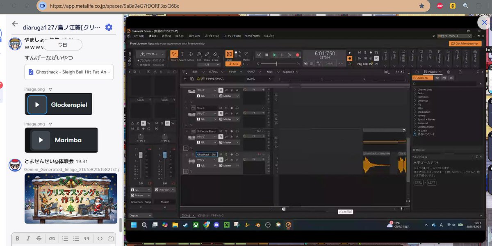Open the プロジェクト(J) menu

[212, 36]
